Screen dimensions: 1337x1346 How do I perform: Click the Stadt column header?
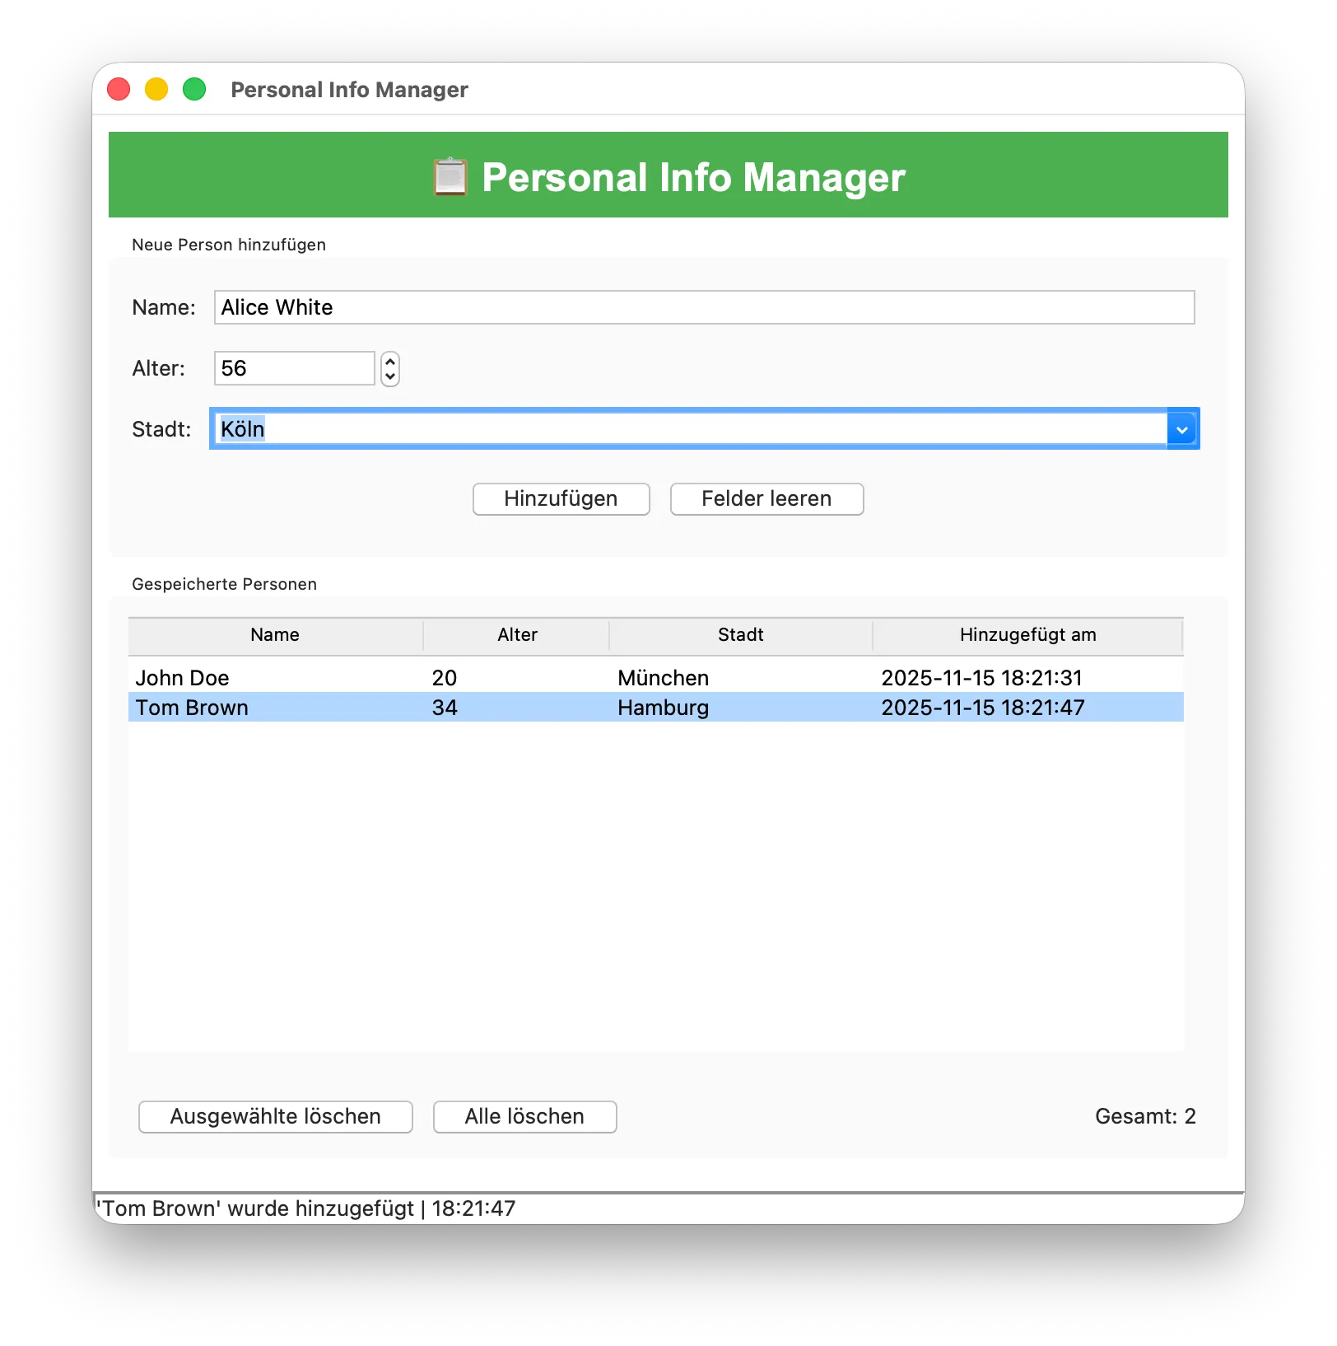[x=740, y=634]
